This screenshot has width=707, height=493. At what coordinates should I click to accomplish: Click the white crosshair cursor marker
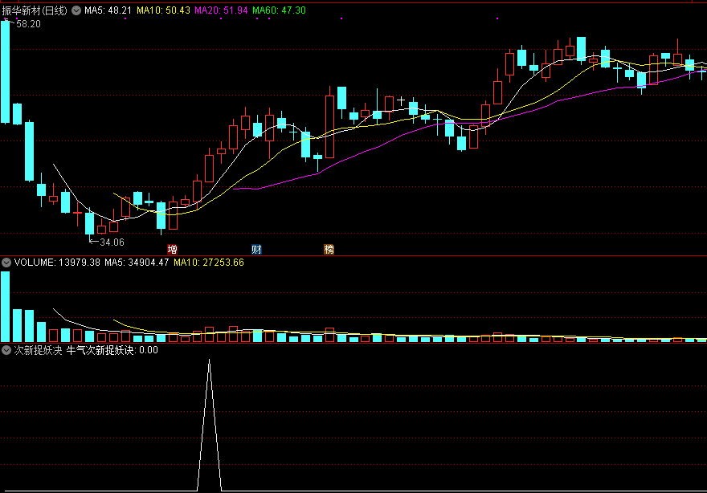coord(401,100)
